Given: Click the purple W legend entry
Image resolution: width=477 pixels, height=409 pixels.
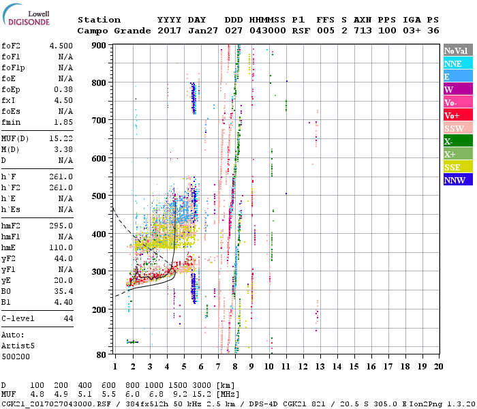Looking at the screenshot, I should pos(458,89).
